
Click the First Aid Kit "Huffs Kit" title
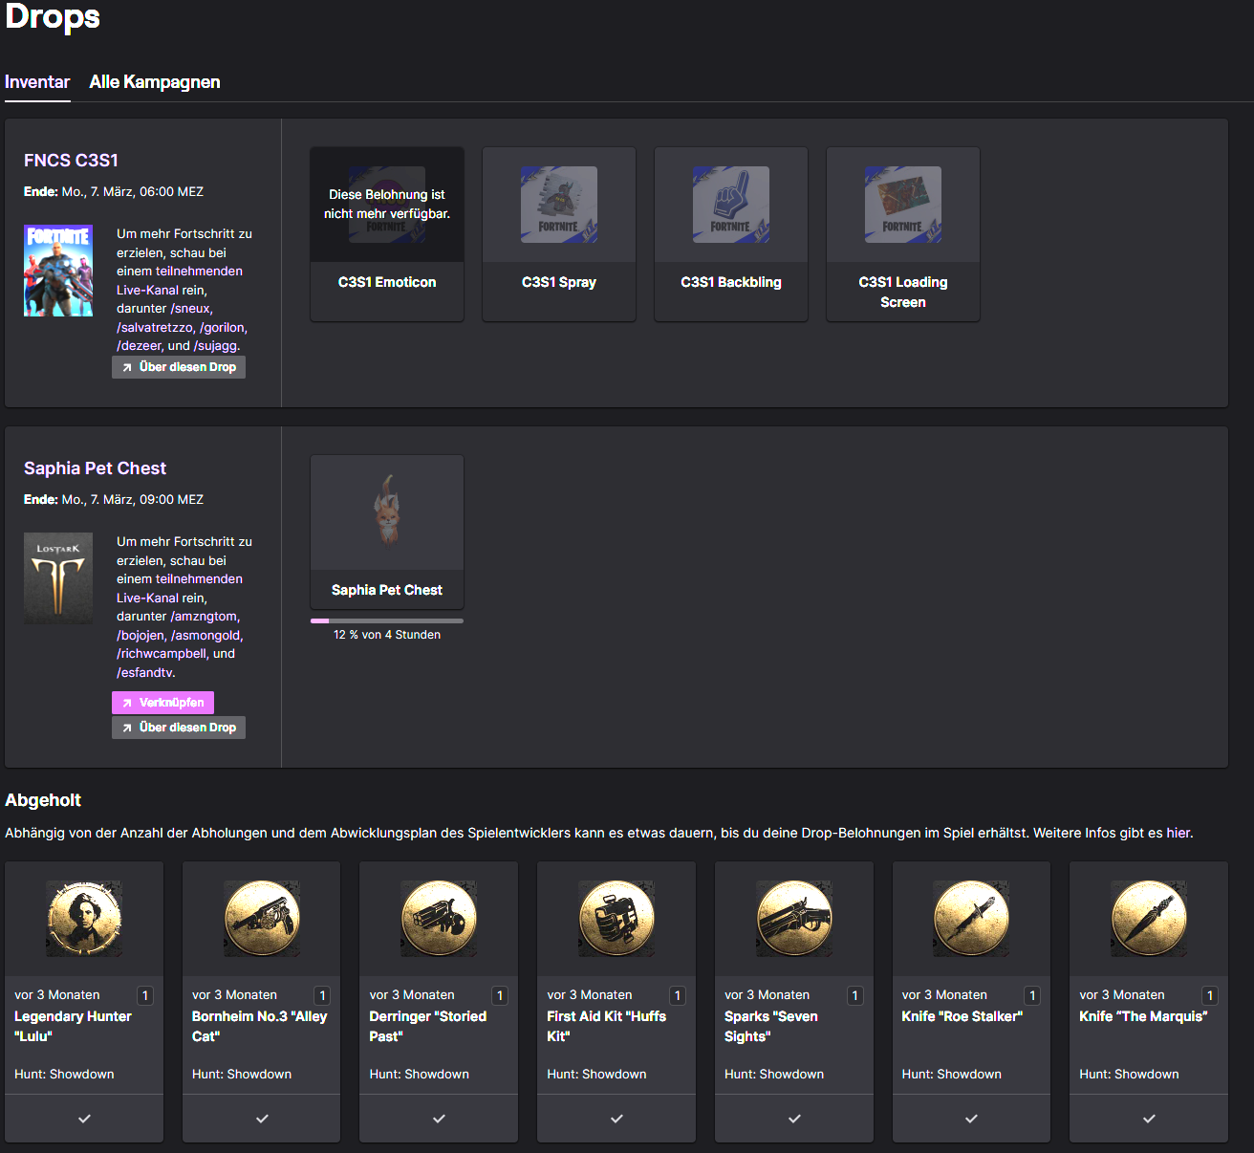pyautogui.click(x=607, y=1027)
